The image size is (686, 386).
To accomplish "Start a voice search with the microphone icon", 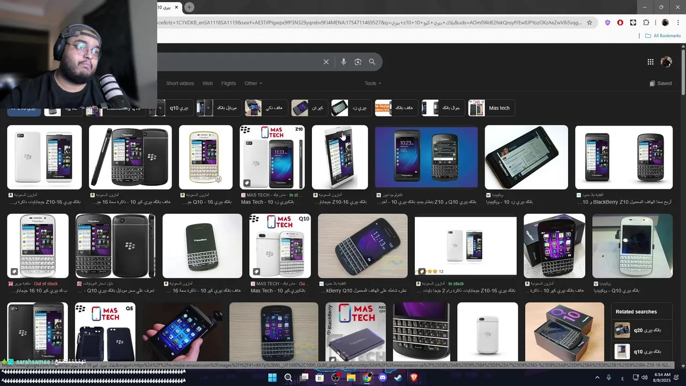I will (344, 62).
